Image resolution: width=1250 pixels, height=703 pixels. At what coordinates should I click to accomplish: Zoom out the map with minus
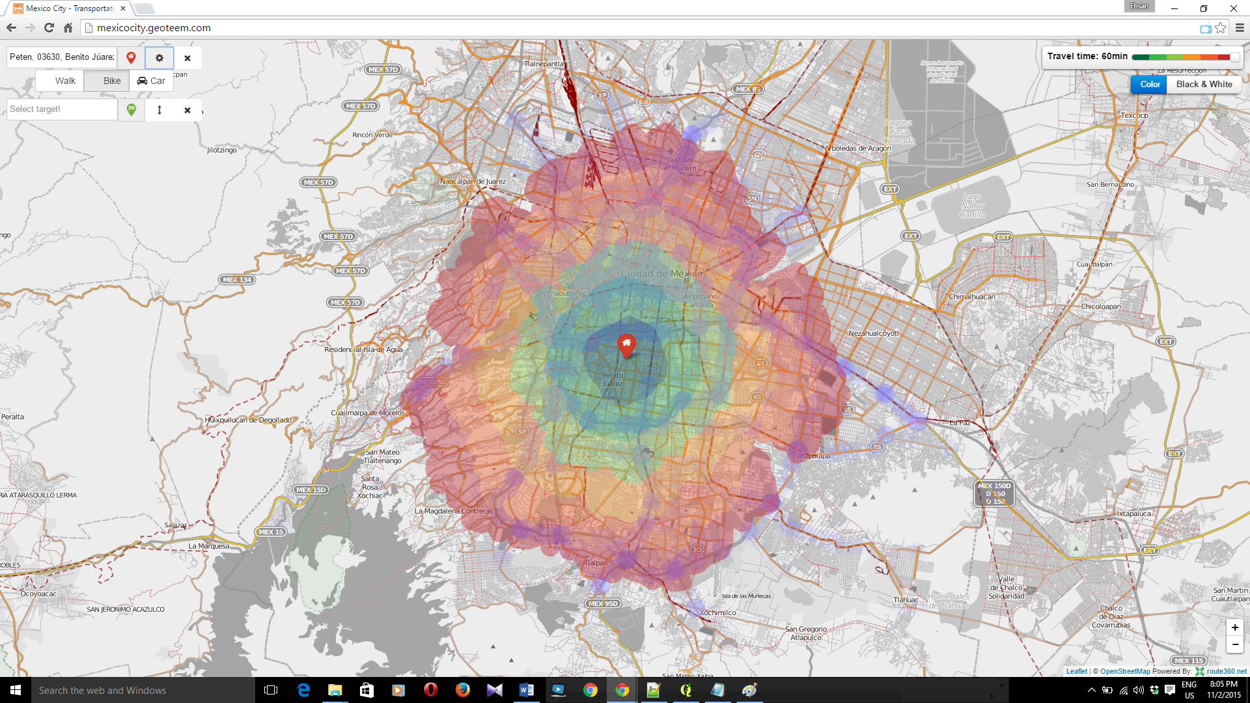click(1234, 644)
